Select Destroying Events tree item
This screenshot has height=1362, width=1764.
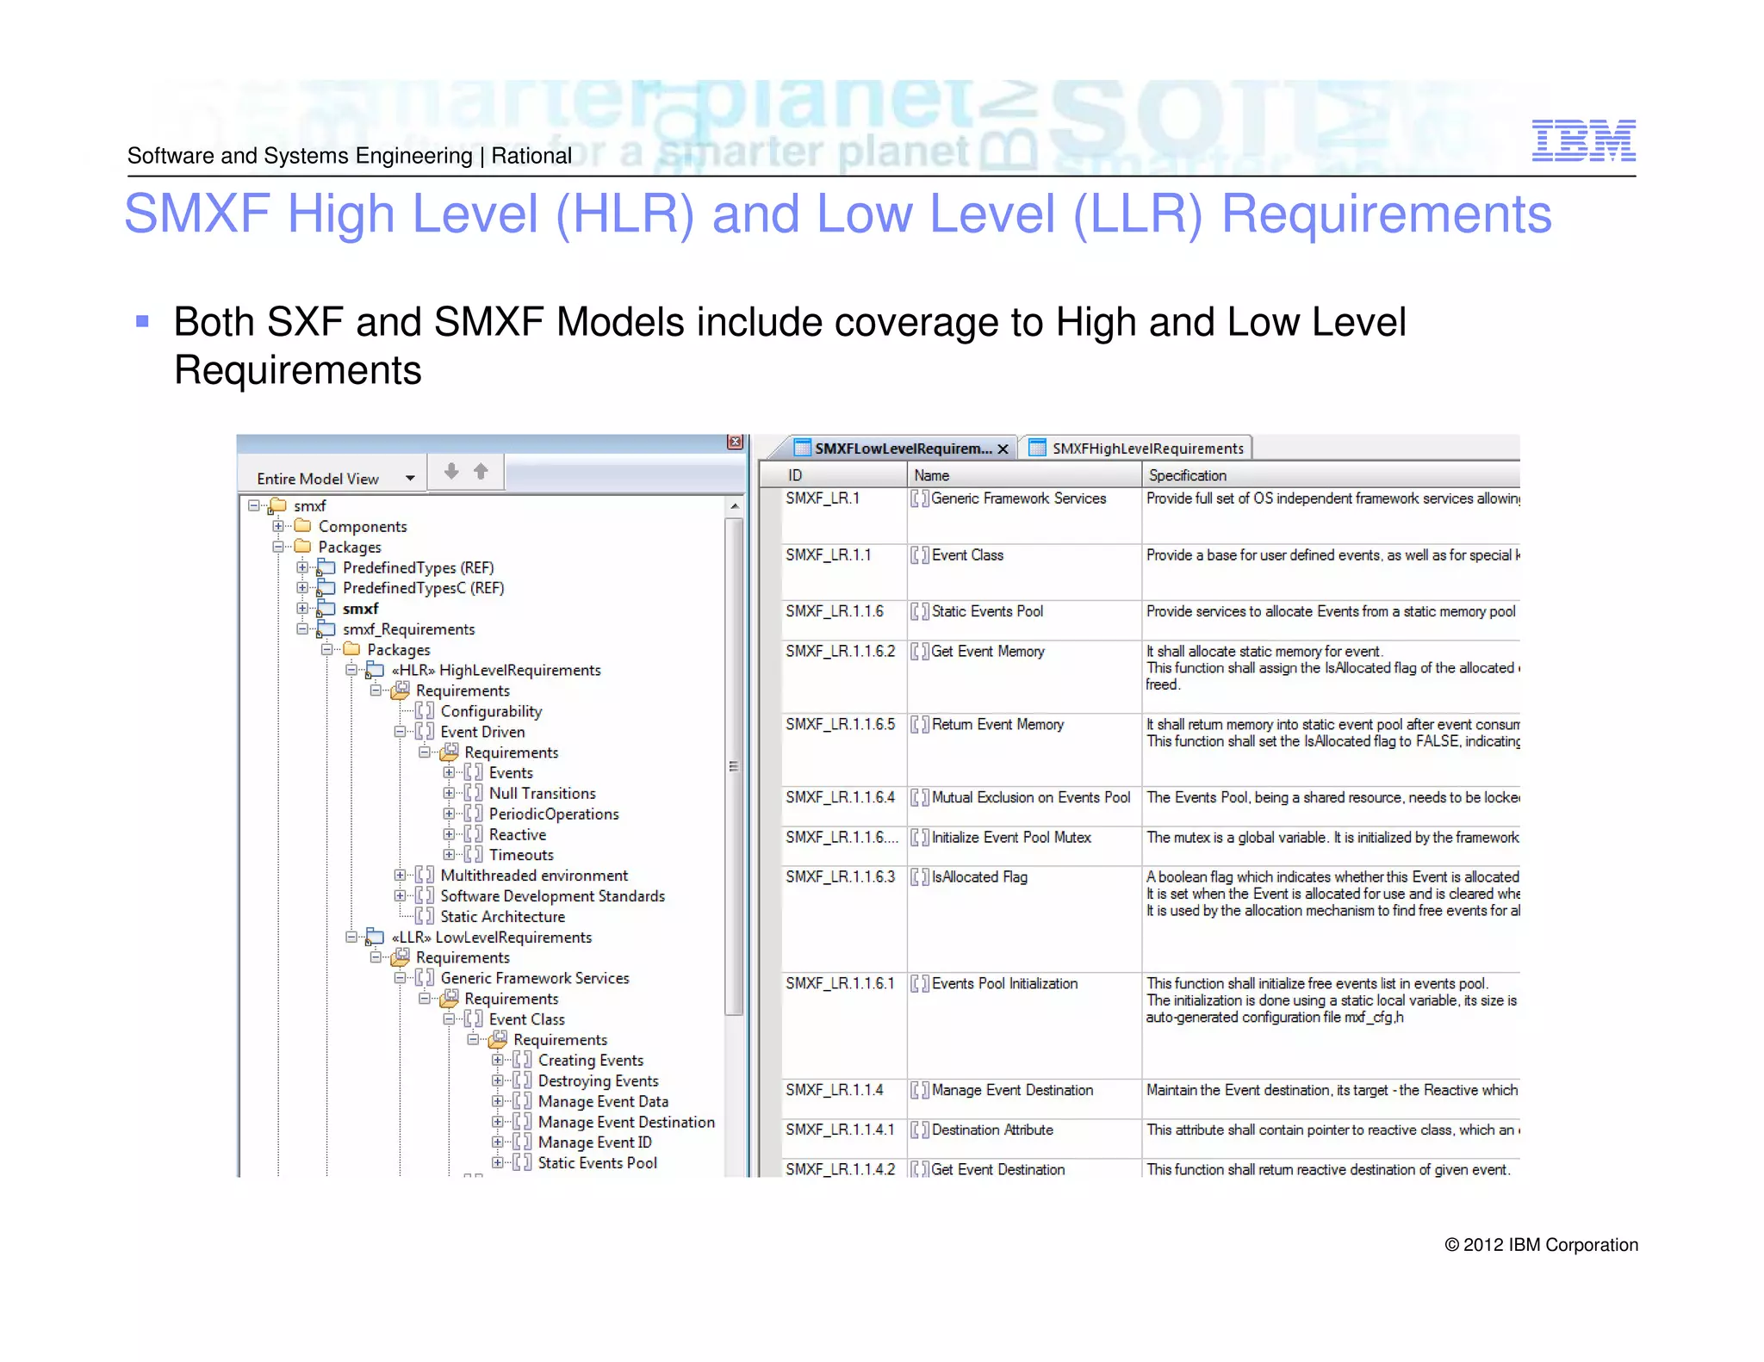pyautogui.click(x=598, y=1080)
